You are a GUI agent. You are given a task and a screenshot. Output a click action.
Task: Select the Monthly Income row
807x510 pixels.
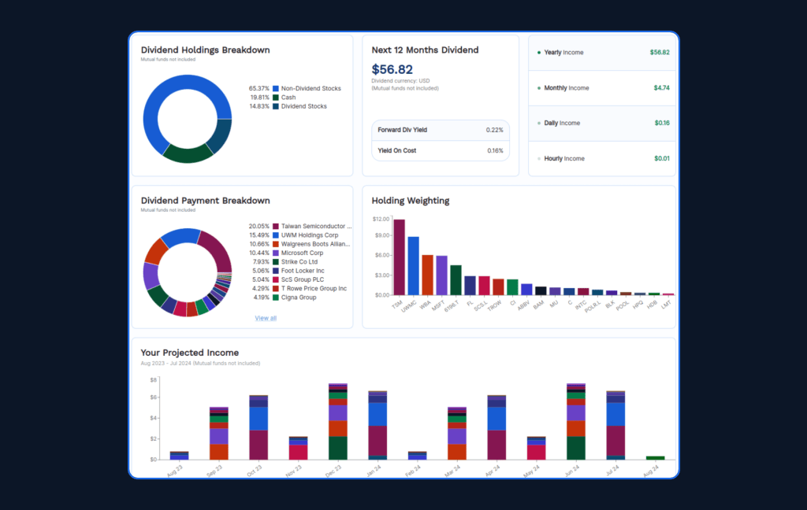click(602, 88)
